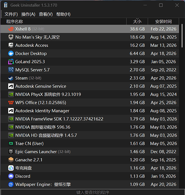Select the NVIDIA 图形驱动程序 596.36 text

pyautogui.click(x=43, y=127)
